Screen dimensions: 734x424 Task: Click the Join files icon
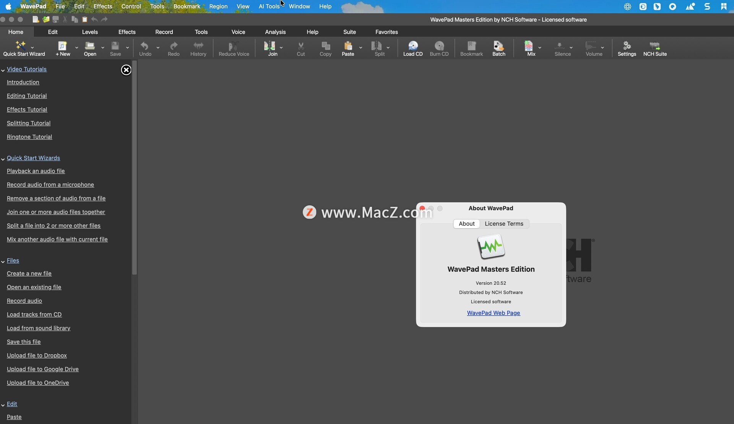click(270, 46)
